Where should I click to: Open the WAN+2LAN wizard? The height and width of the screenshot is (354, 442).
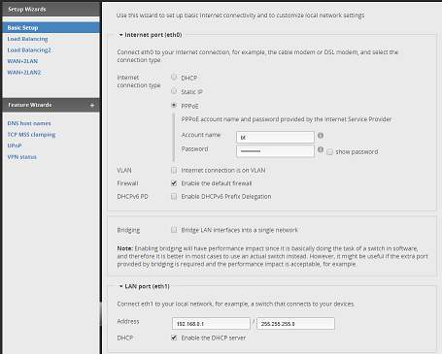22,61
